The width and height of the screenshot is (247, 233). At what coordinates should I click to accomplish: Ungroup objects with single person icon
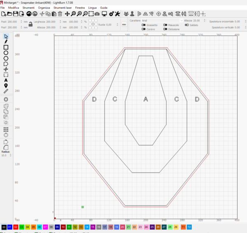[x=132, y=14]
